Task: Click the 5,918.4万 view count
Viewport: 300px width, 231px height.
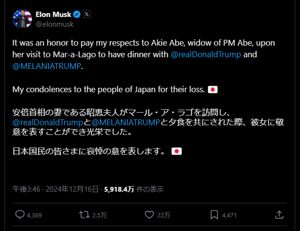Action: point(118,189)
